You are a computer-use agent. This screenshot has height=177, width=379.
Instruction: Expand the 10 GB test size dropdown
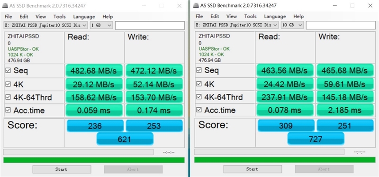(292, 25)
